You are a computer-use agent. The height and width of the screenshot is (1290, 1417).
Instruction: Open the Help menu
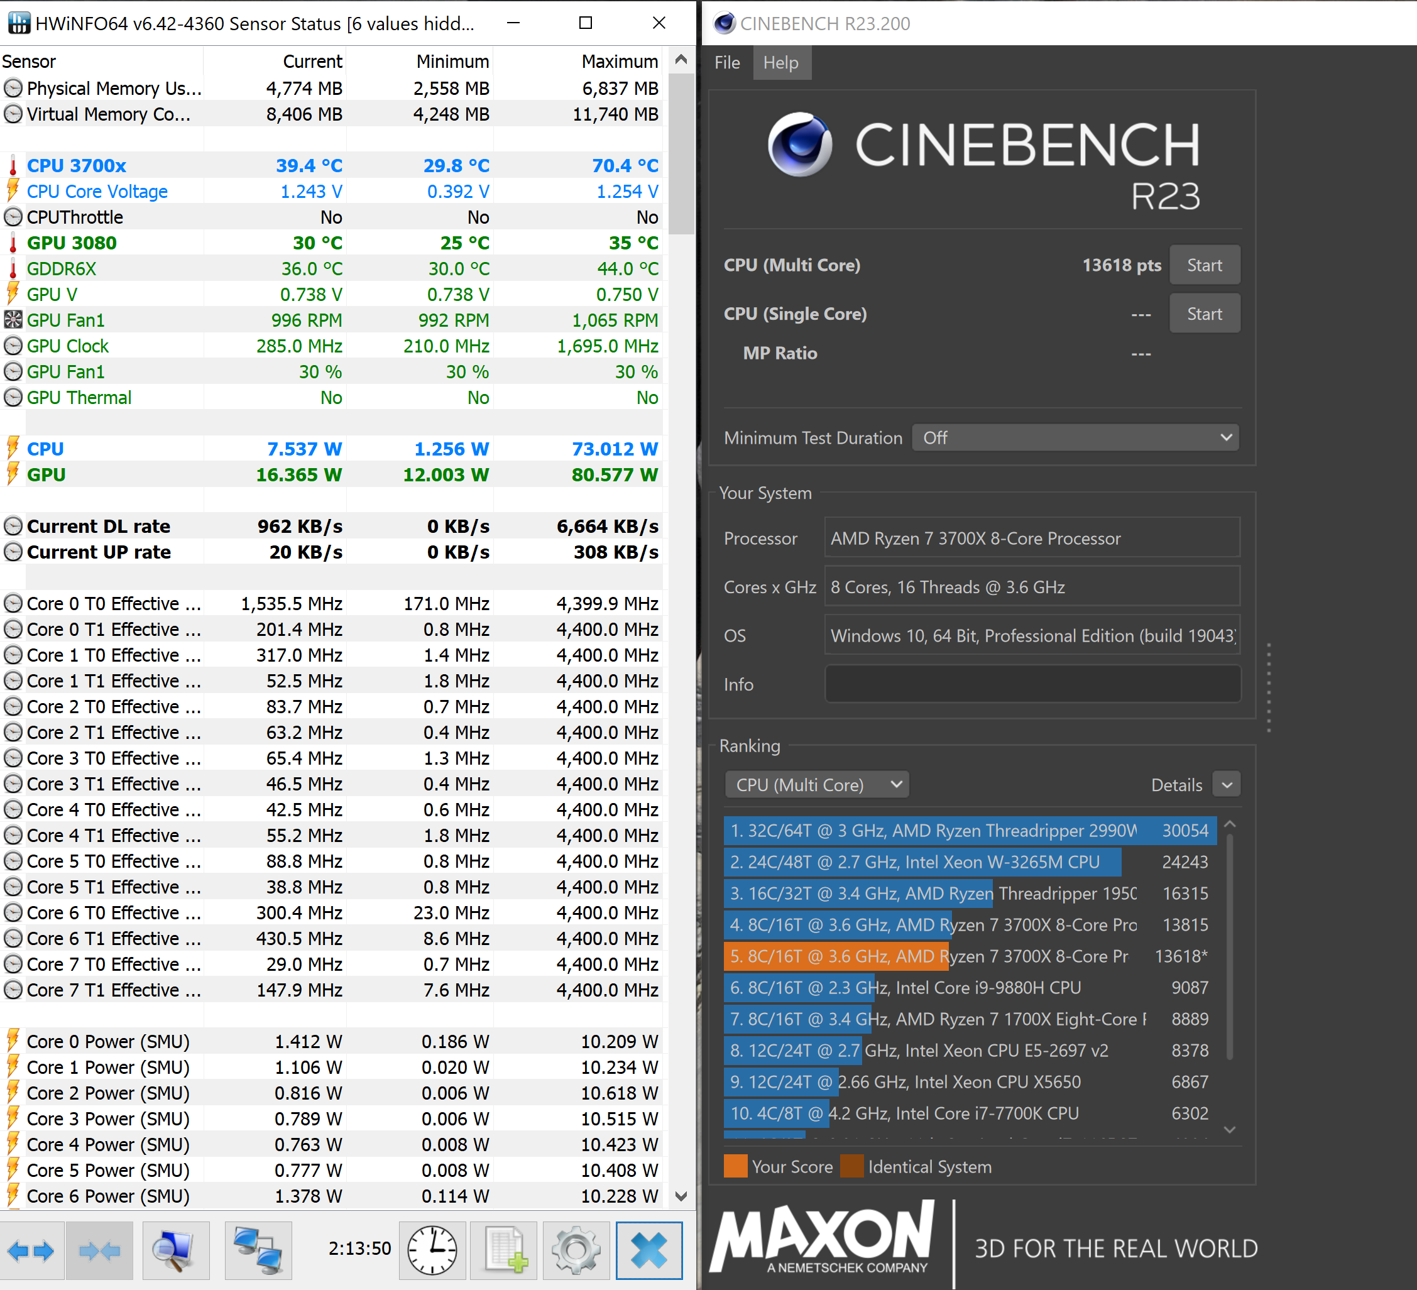781,63
